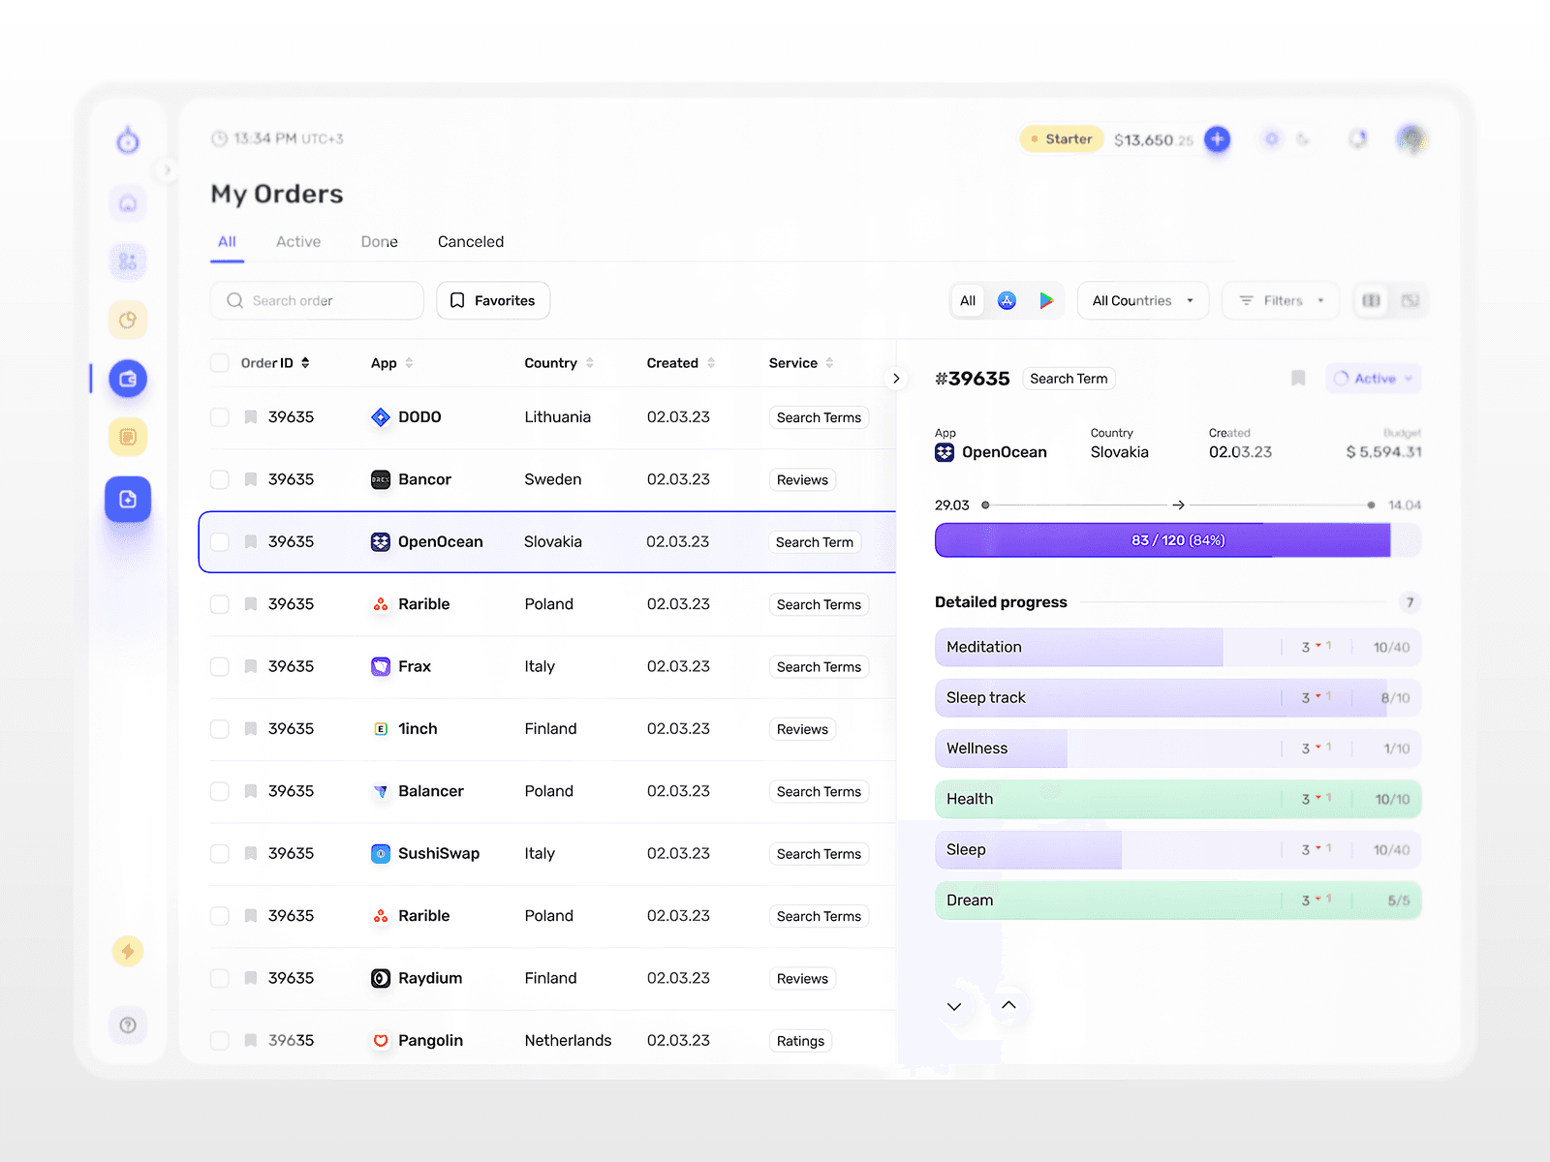Switch to the Canceled tab
Viewport: 1550px width, 1162px height.
471,242
